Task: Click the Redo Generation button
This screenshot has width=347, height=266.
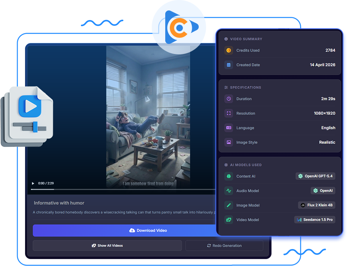Action: [x=224, y=246]
